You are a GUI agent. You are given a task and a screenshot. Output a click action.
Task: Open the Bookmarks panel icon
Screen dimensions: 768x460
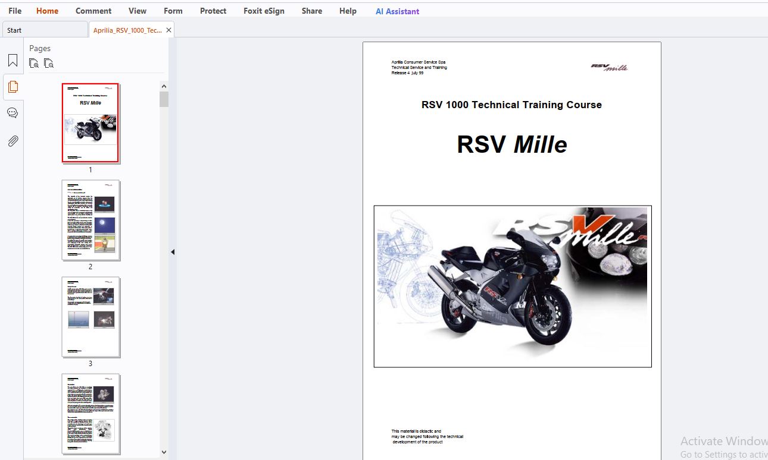click(x=13, y=60)
